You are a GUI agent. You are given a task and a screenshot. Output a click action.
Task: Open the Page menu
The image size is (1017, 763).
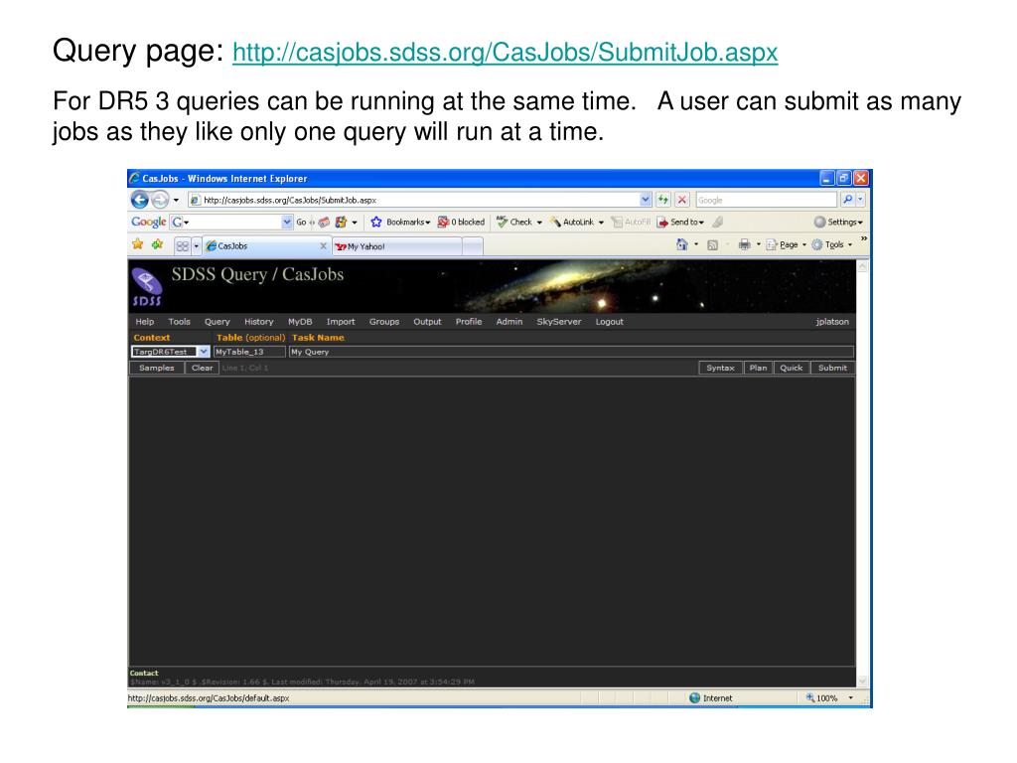tap(786, 244)
